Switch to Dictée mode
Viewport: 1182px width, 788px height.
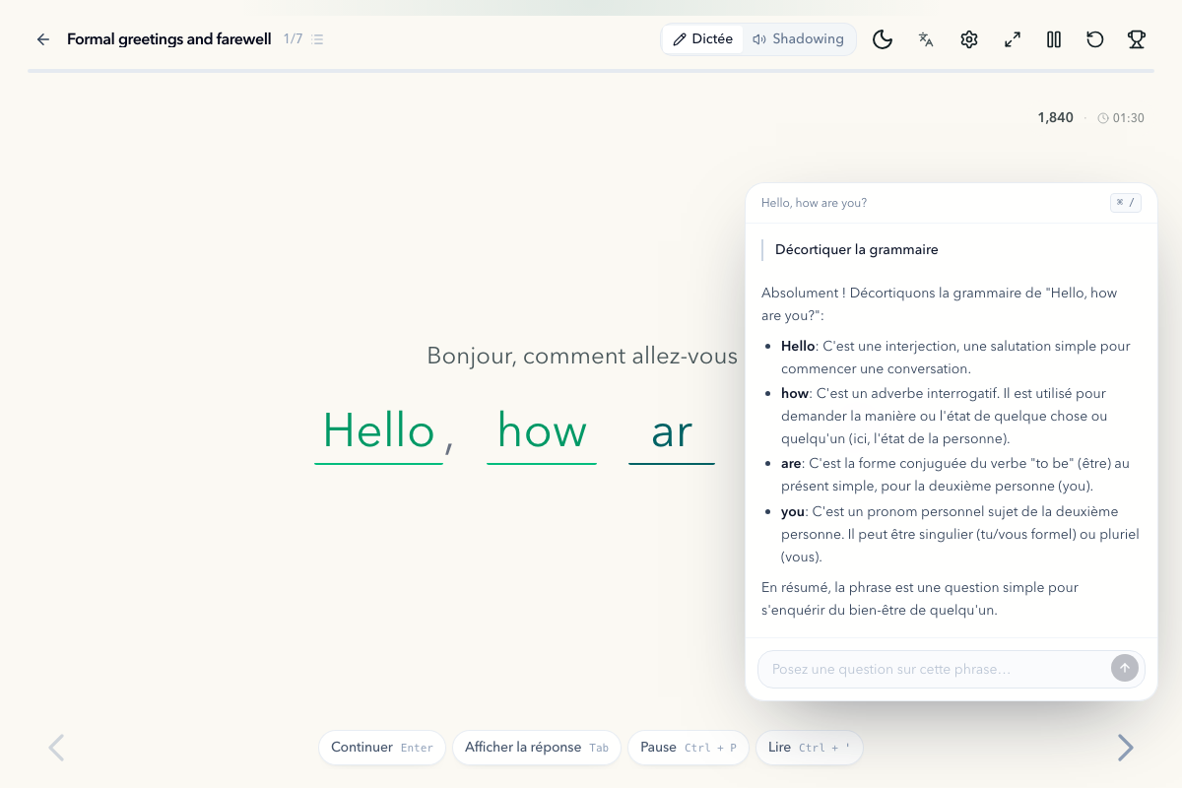(703, 39)
